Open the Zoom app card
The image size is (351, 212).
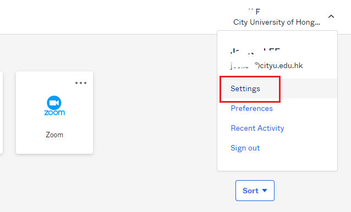tap(54, 113)
